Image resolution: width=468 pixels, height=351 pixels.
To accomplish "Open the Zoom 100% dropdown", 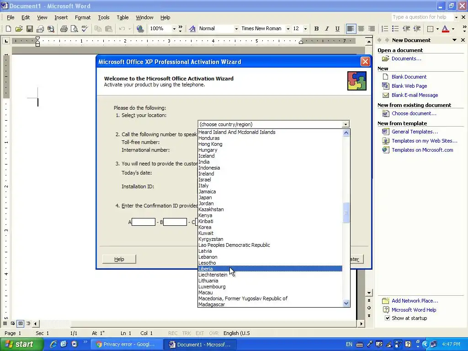I will coord(174,29).
